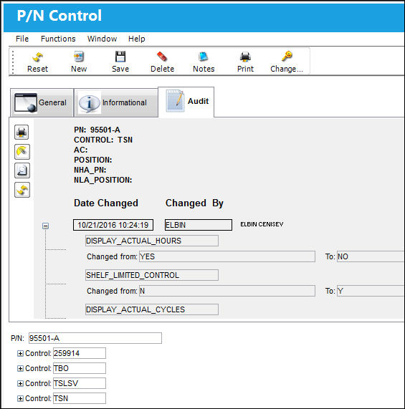This screenshot has width=405, height=409.
Task: Click the ELBIN CENISEV name text
Action: click(262, 224)
